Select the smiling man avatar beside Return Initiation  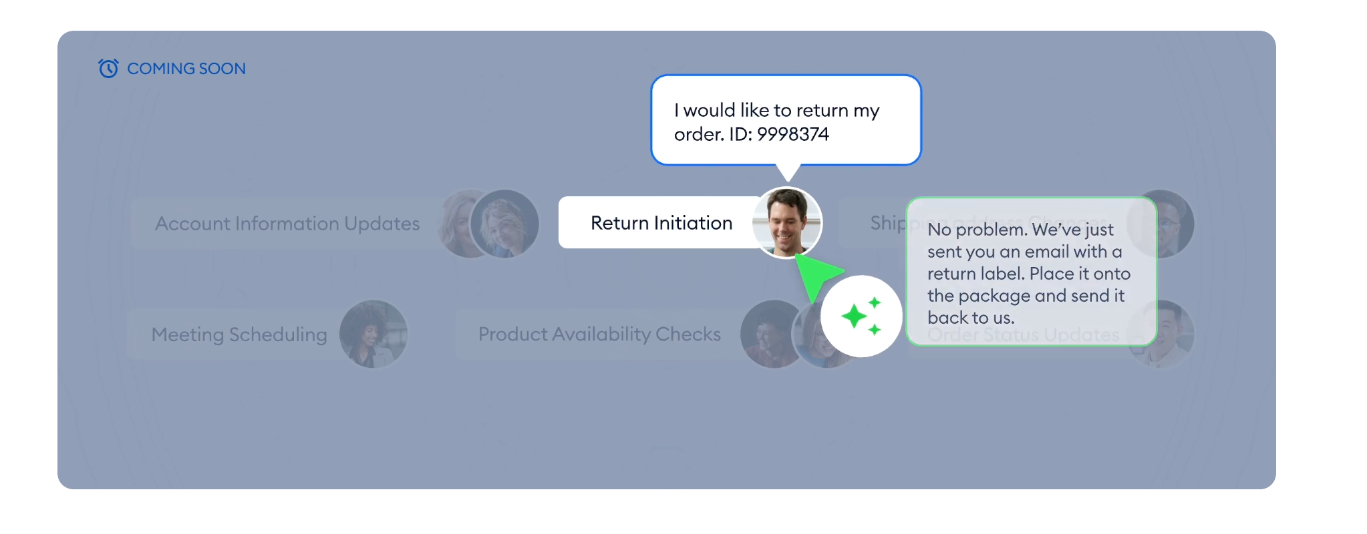(787, 222)
